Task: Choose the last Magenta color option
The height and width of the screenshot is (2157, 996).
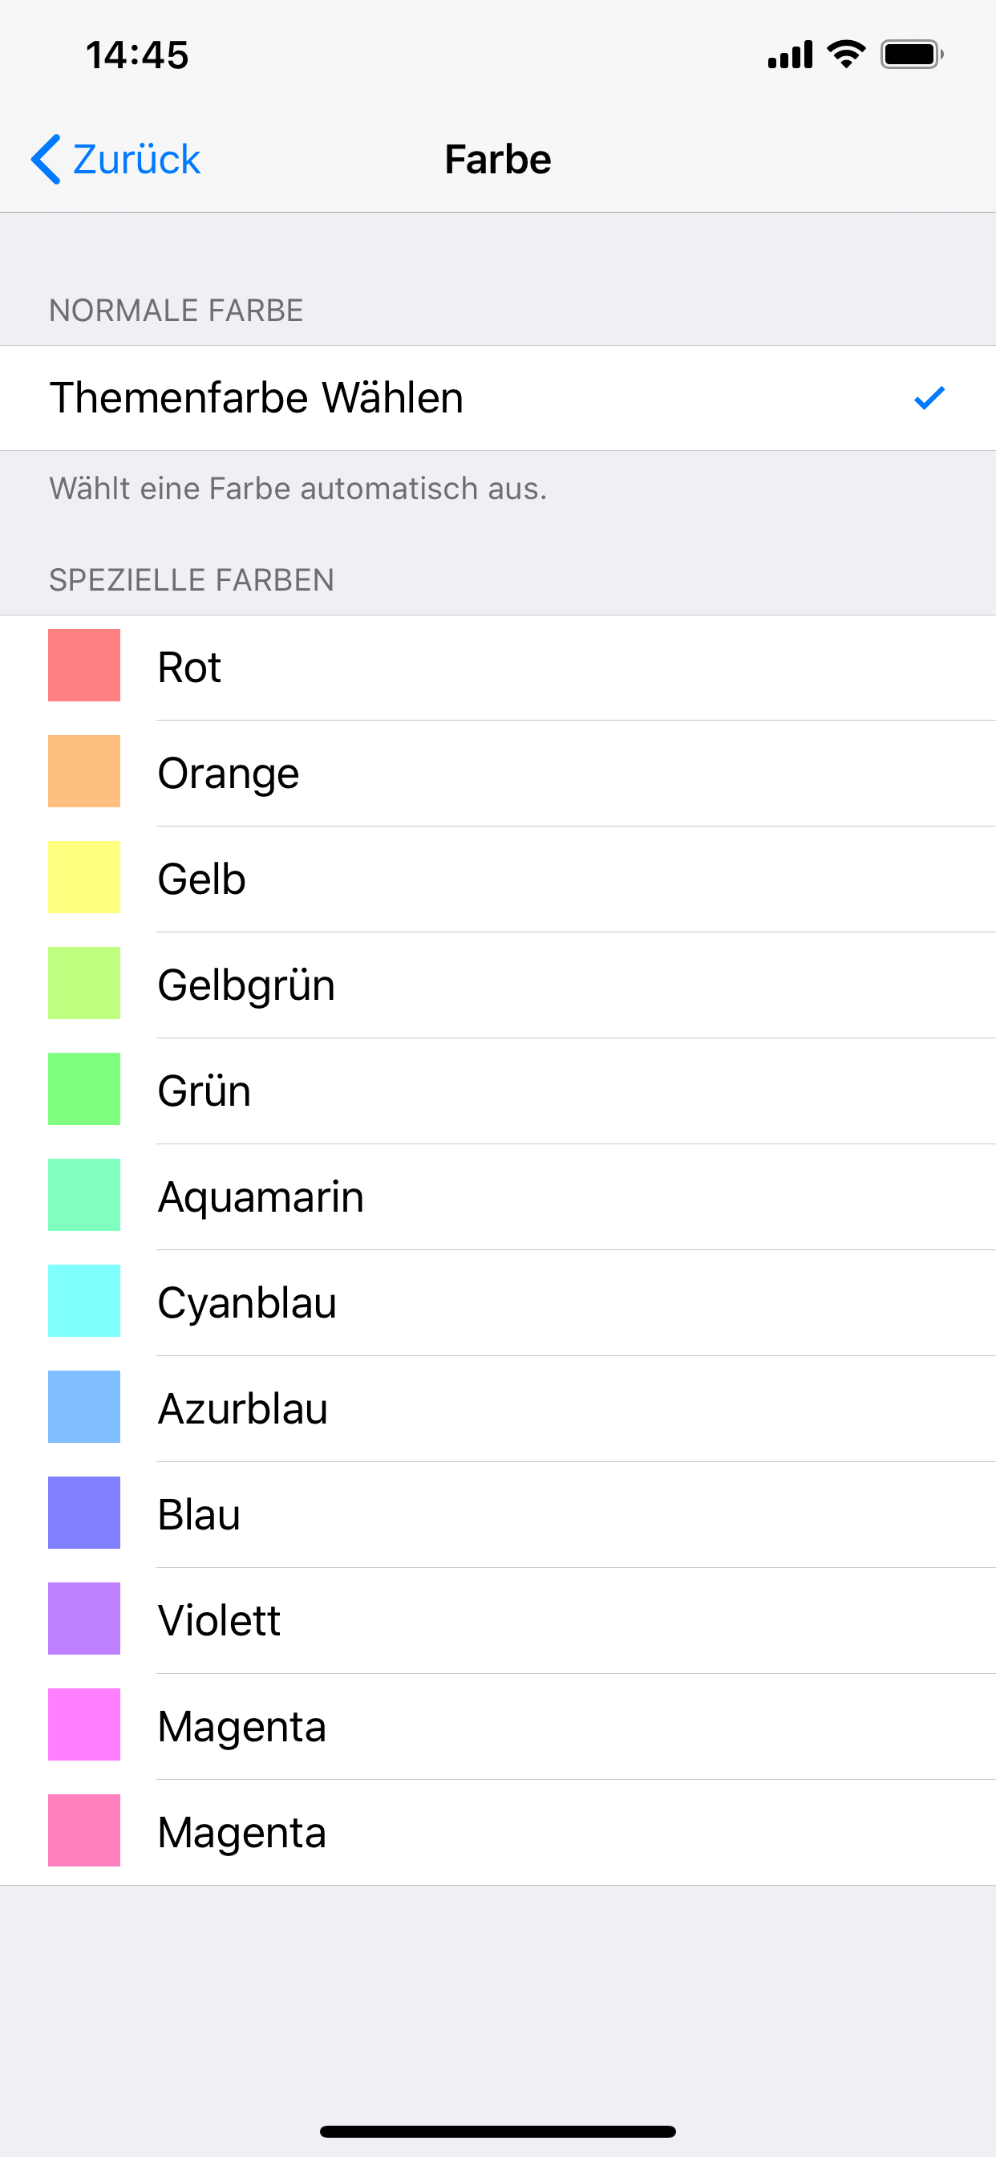Action: (83, 1830)
